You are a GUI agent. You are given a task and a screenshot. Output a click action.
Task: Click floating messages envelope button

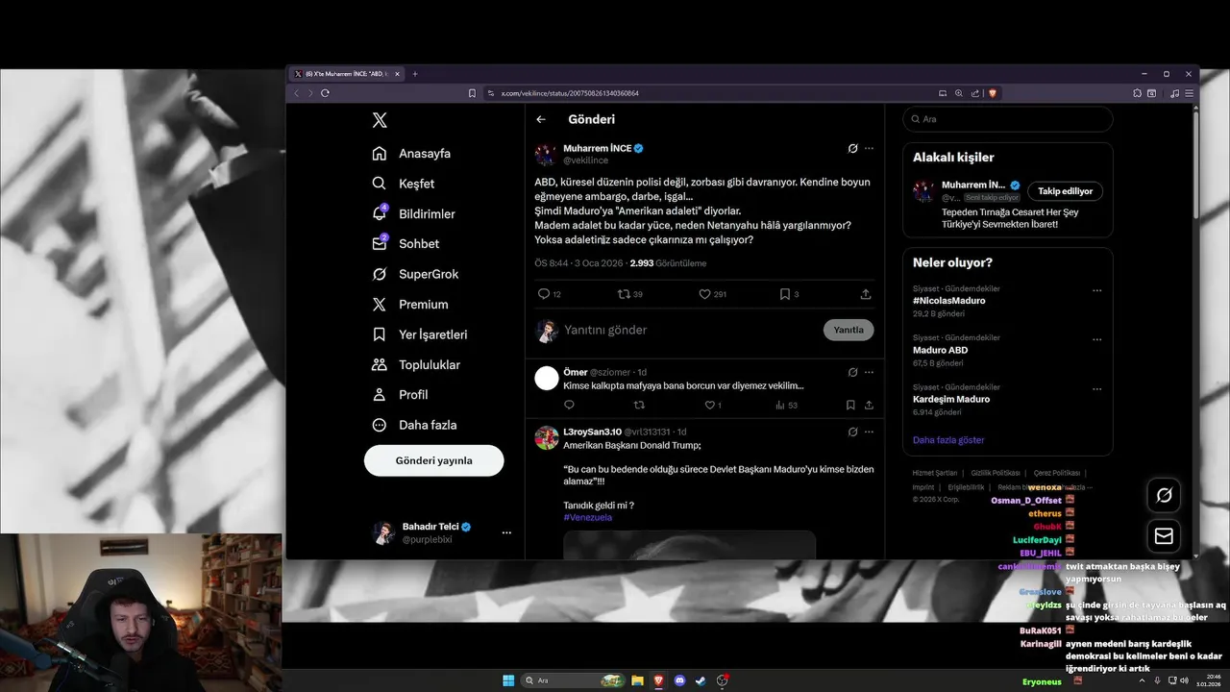pos(1164,536)
